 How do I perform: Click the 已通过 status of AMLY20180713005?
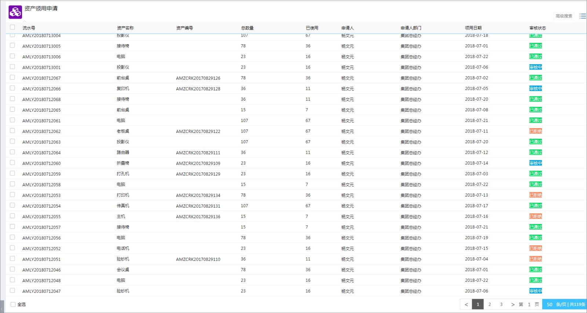[x=536, y=46]
